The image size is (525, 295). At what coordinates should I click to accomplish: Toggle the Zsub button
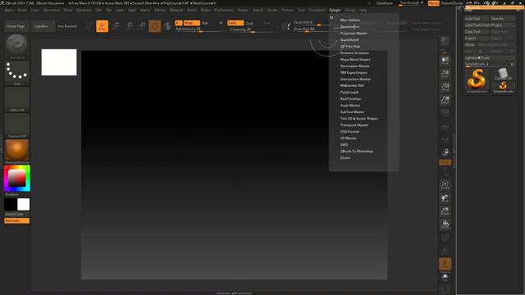tap(249, 23)
